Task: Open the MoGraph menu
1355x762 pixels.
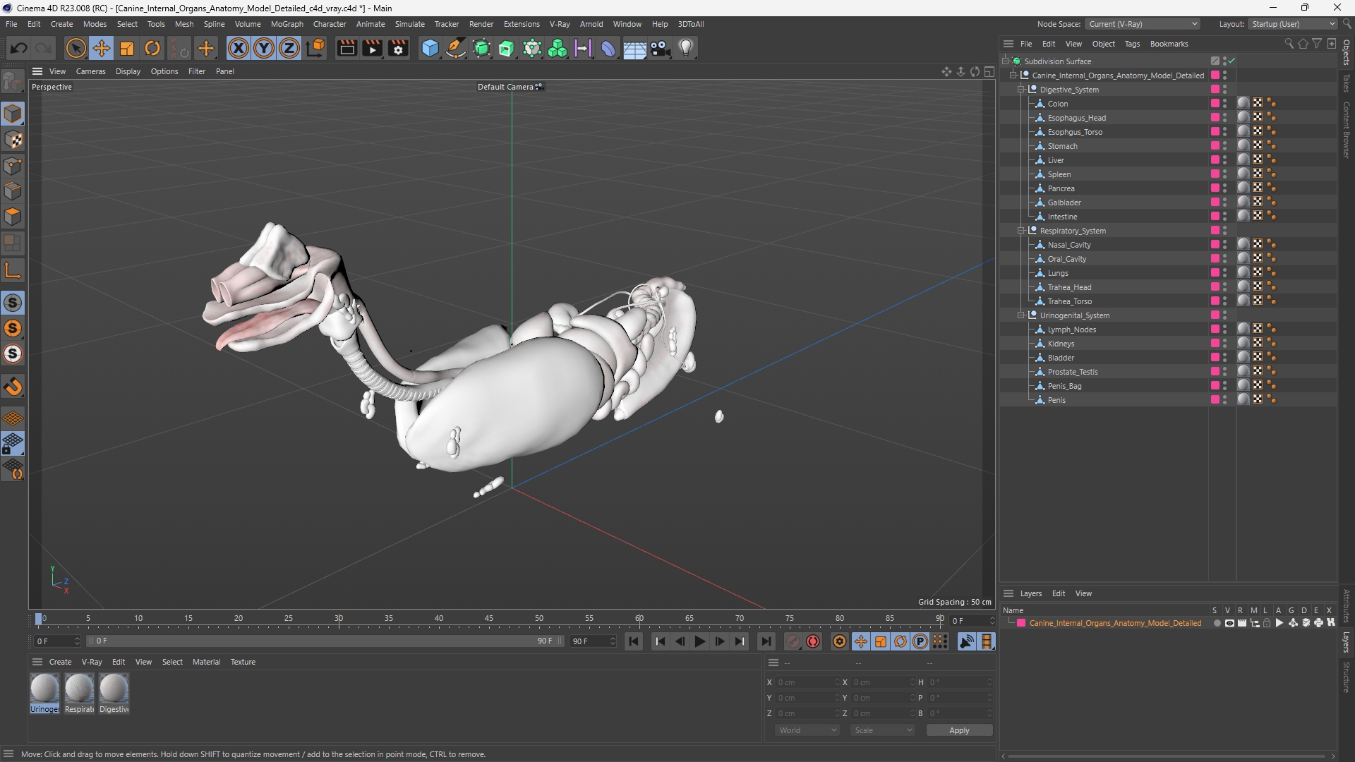Action: (x=287, y=24)
